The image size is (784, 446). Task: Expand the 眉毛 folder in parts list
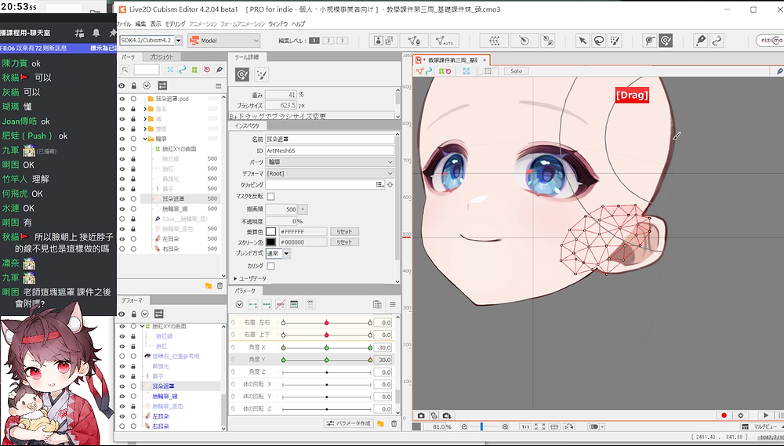145,109
